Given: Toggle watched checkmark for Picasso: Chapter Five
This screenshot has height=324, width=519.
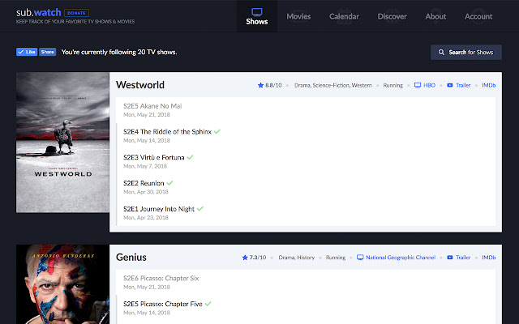Looking at the screenshot, I should coord(208,304).
